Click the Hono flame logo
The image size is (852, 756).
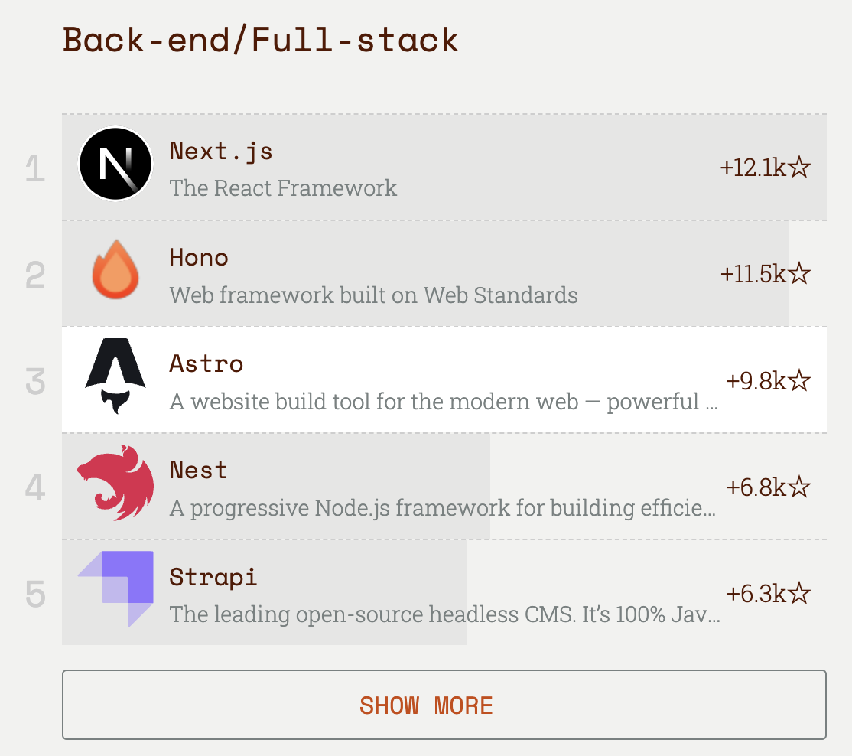point(115,270)
